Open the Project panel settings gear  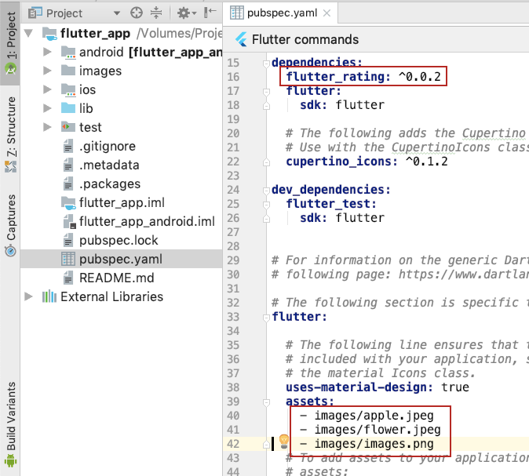tap(186, 13)
